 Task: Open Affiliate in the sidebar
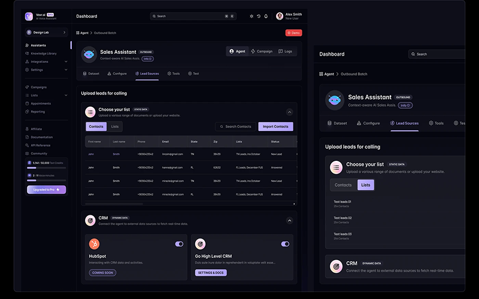(x=36, y=129)
